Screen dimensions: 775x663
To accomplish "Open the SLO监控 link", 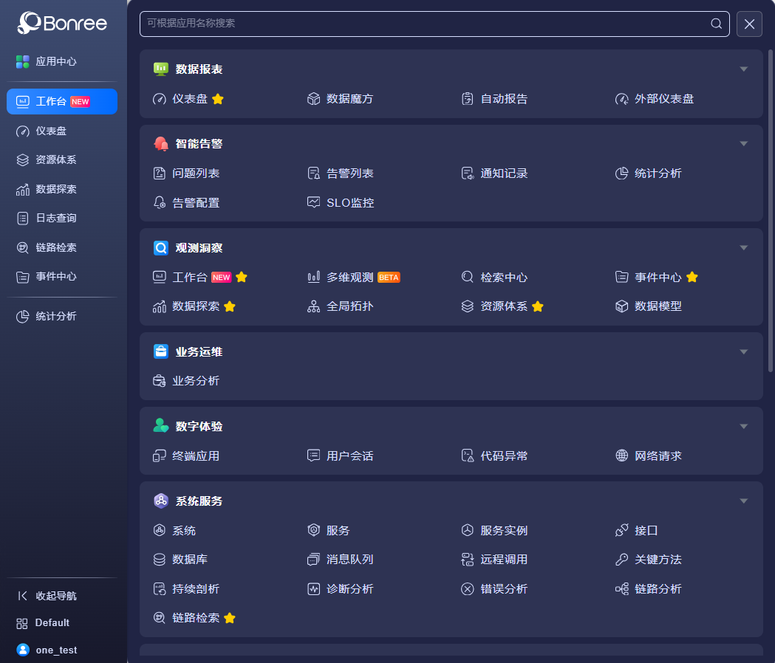I will (349, 202).
